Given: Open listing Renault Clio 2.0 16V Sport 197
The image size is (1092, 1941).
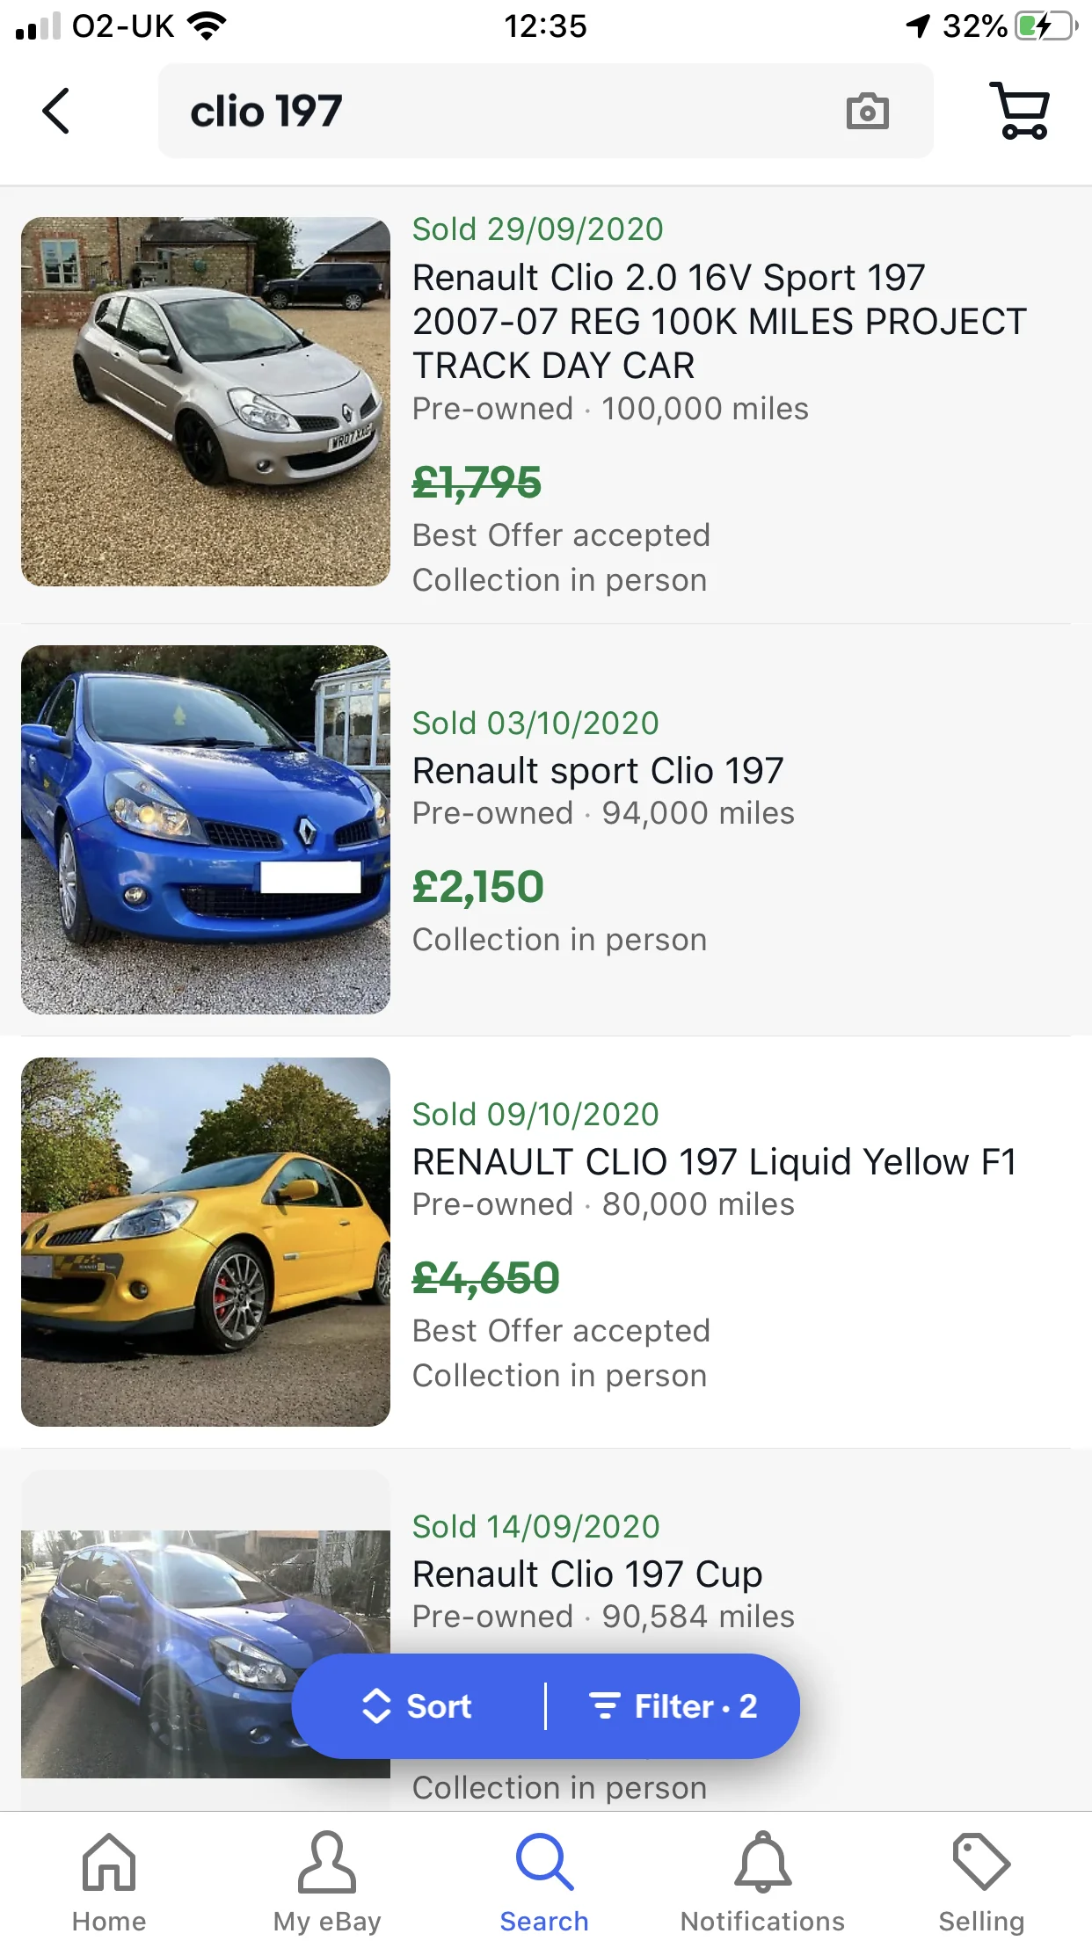Looking at the screenshot, I should coord(719,322).
